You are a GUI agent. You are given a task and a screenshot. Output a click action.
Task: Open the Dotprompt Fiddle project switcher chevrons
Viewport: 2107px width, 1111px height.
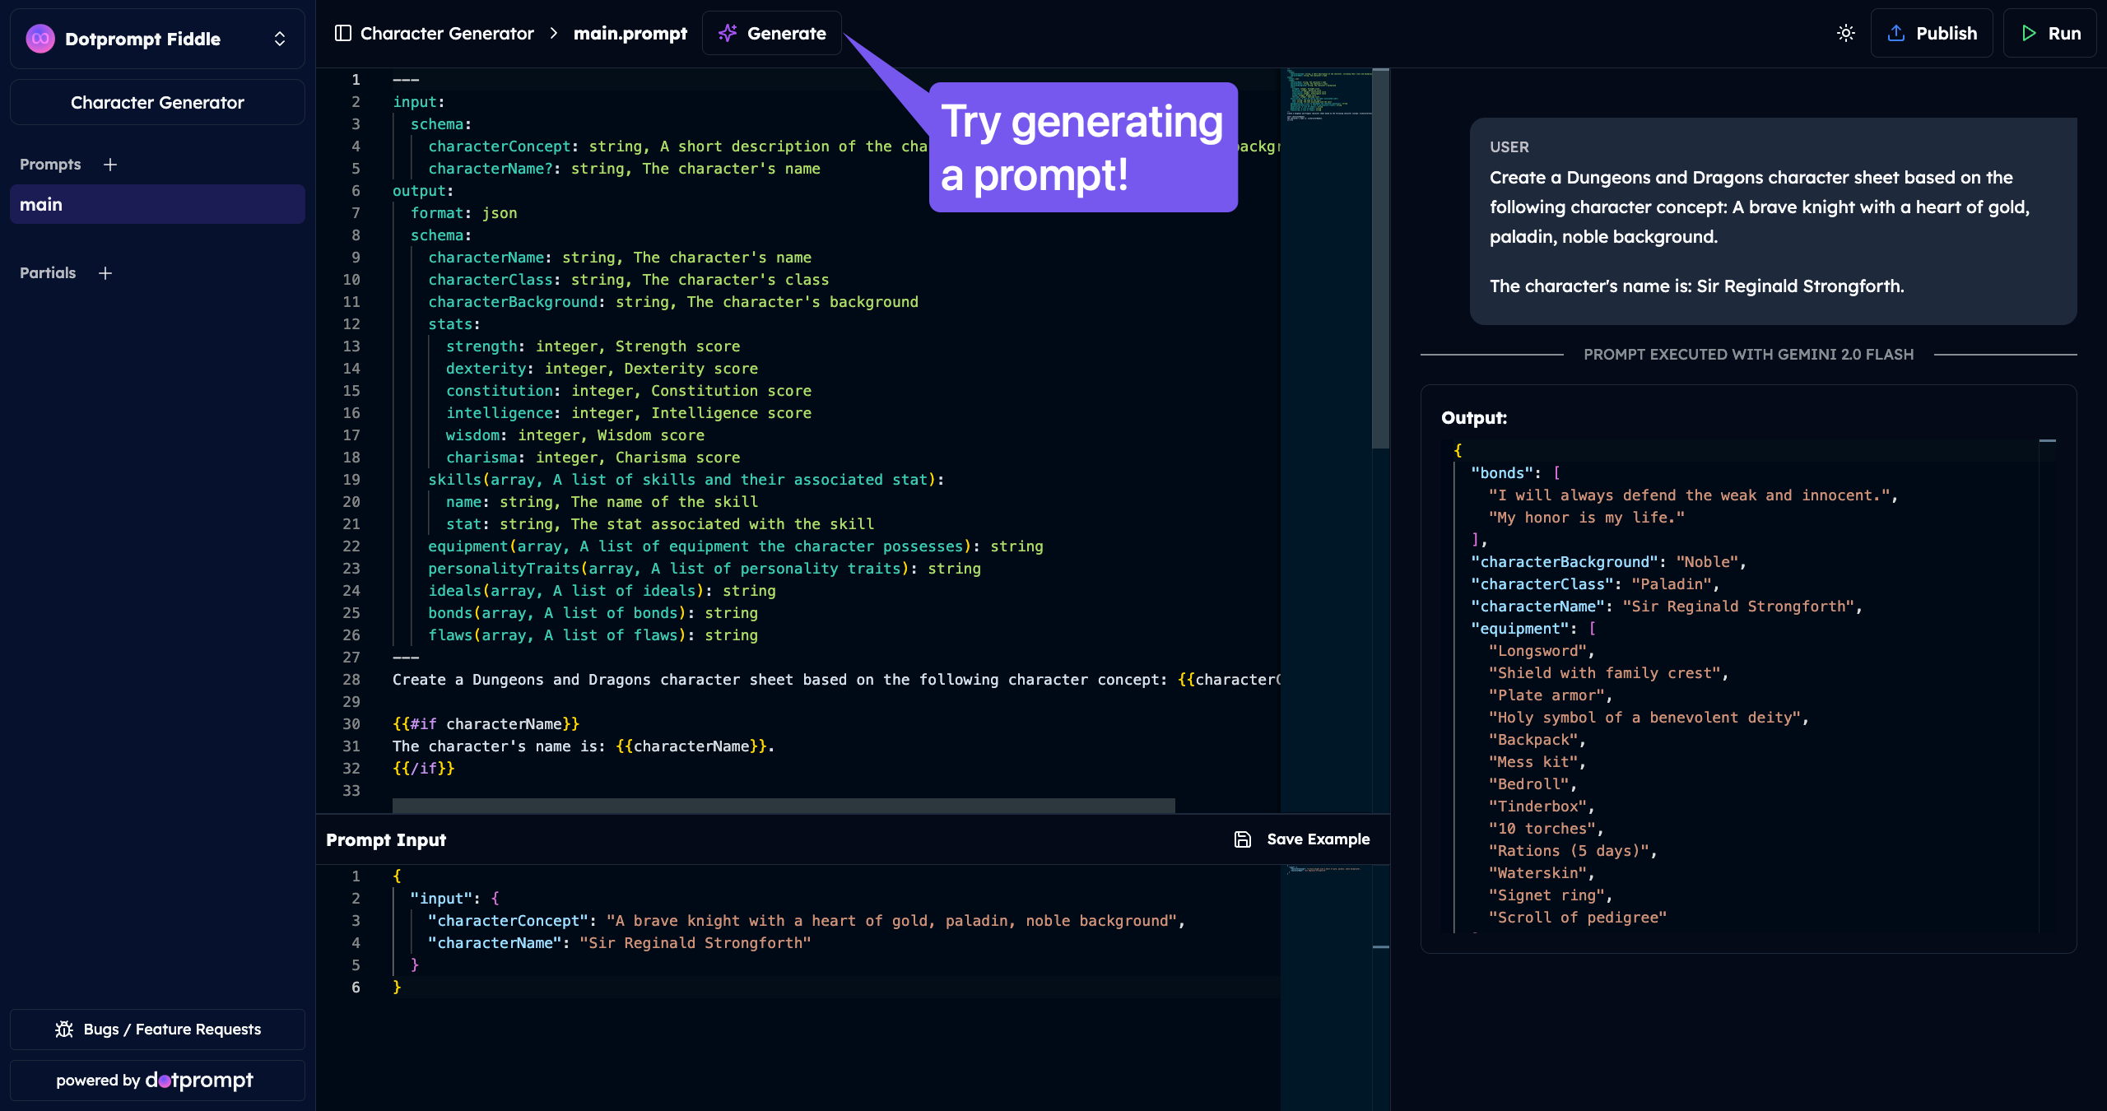click(280, 39)
